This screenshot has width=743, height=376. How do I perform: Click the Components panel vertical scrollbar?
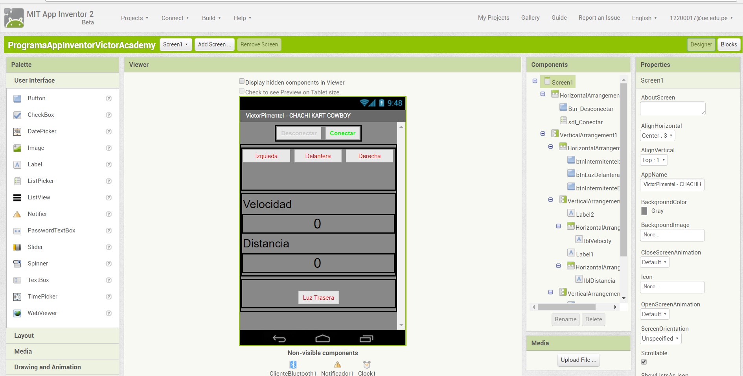(x=623, y=169)
